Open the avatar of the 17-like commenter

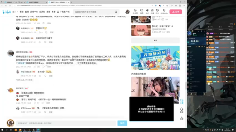11,90
